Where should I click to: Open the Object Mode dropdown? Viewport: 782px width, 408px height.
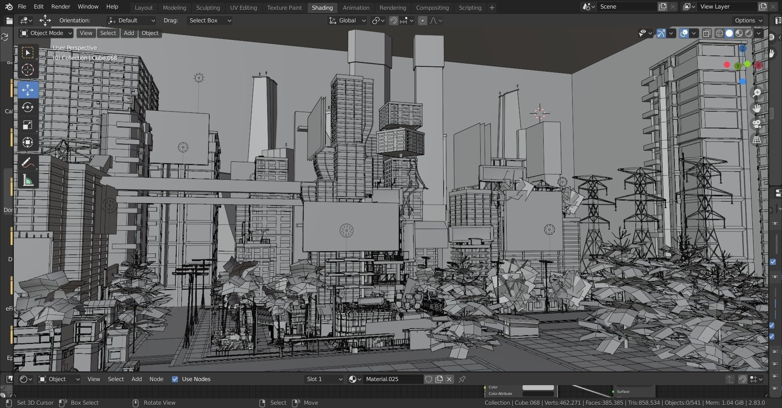click(x=46, y=33)
